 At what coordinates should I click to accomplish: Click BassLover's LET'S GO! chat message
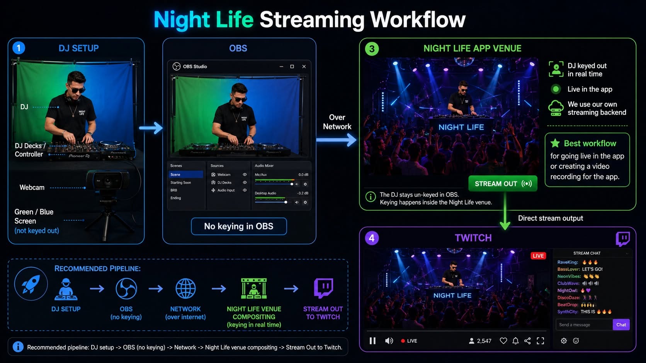pyautogui.click(x=580, y=269)
